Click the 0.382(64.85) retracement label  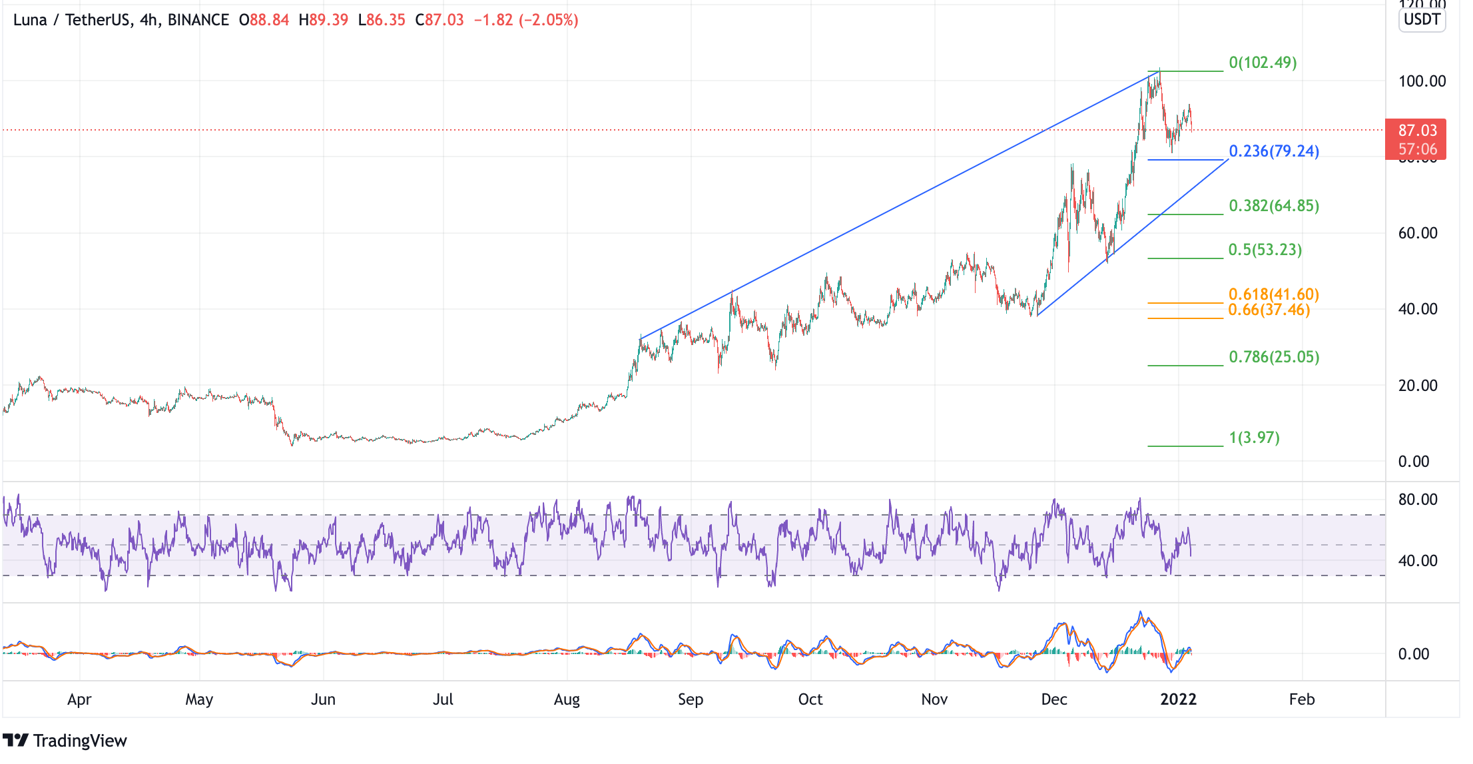1273,206
